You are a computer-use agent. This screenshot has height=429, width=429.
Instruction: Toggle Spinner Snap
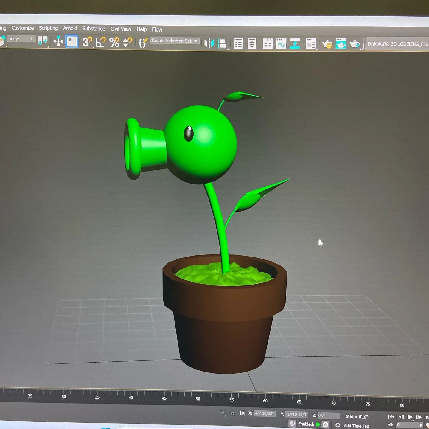coord(128,42)
